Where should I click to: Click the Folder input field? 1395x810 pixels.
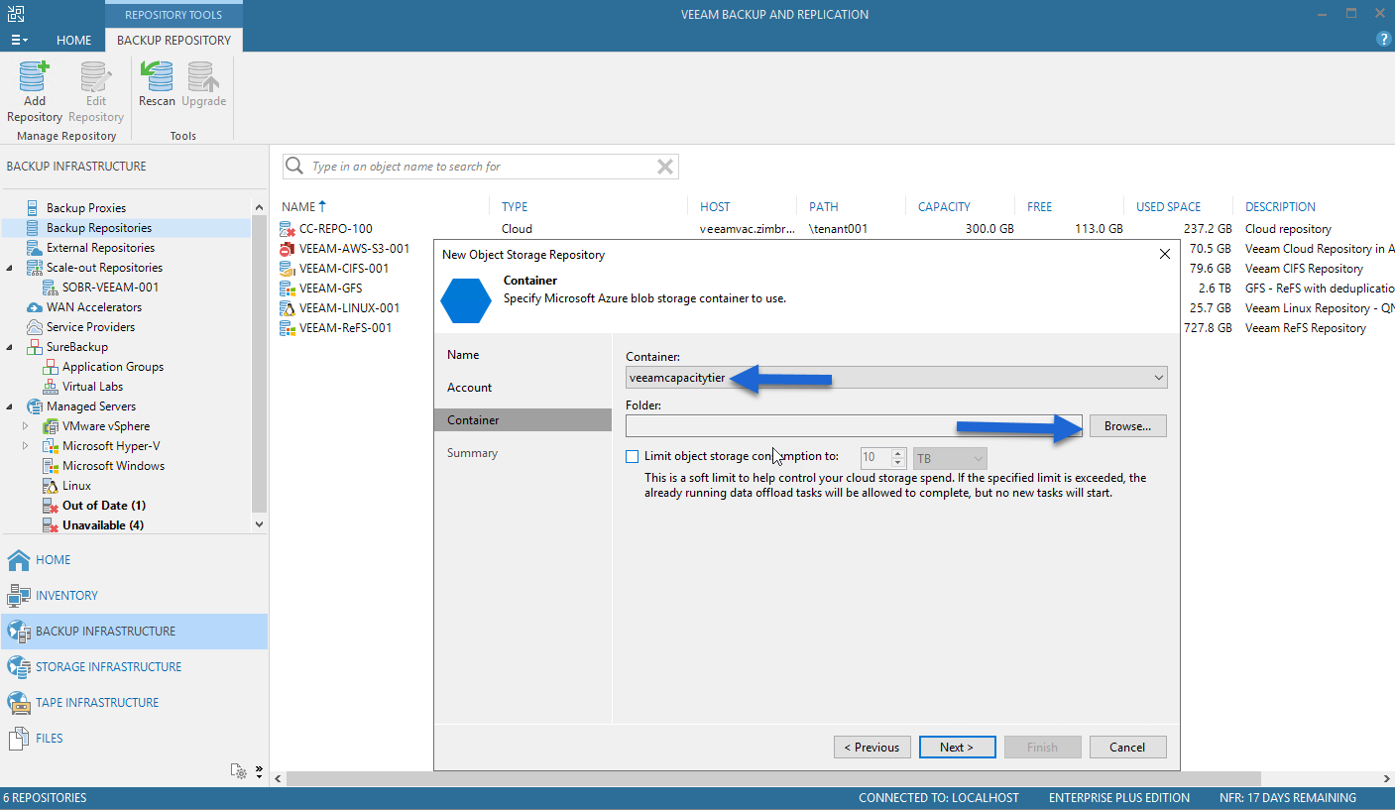[x=854, y=426]
